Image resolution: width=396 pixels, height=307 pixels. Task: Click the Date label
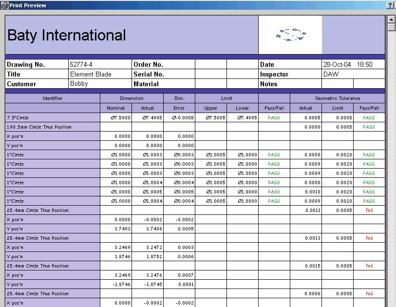click(267, 64)
